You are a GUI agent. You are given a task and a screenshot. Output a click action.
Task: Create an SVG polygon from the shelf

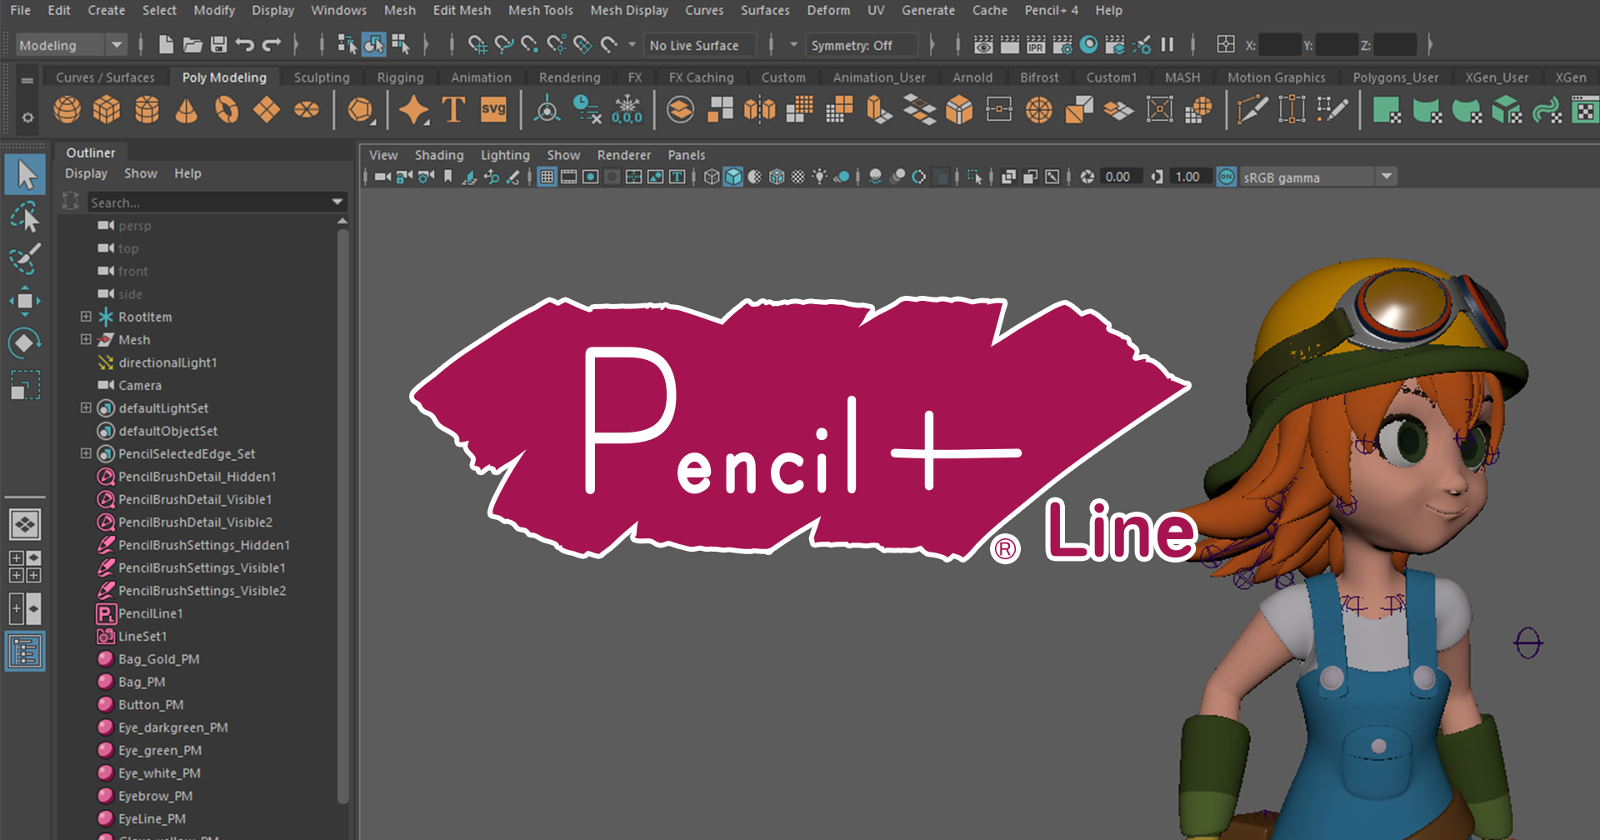(493, 109)
